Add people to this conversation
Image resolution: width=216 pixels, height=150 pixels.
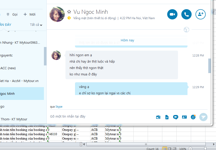coord(201,14)
